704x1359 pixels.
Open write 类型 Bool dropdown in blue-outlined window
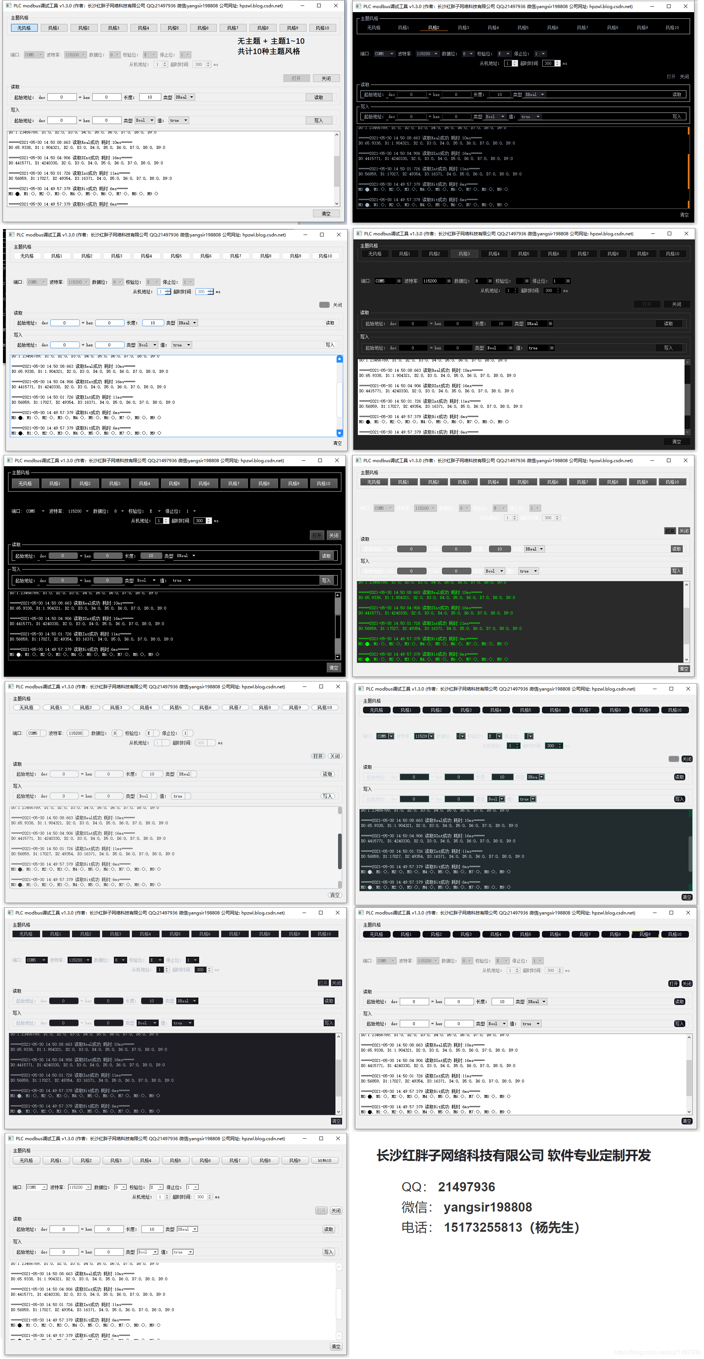click(148, 345)
